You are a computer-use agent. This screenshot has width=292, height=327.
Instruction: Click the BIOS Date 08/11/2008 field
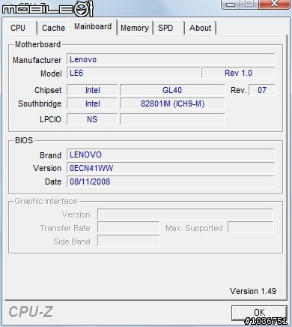click(x=171, y=181)
